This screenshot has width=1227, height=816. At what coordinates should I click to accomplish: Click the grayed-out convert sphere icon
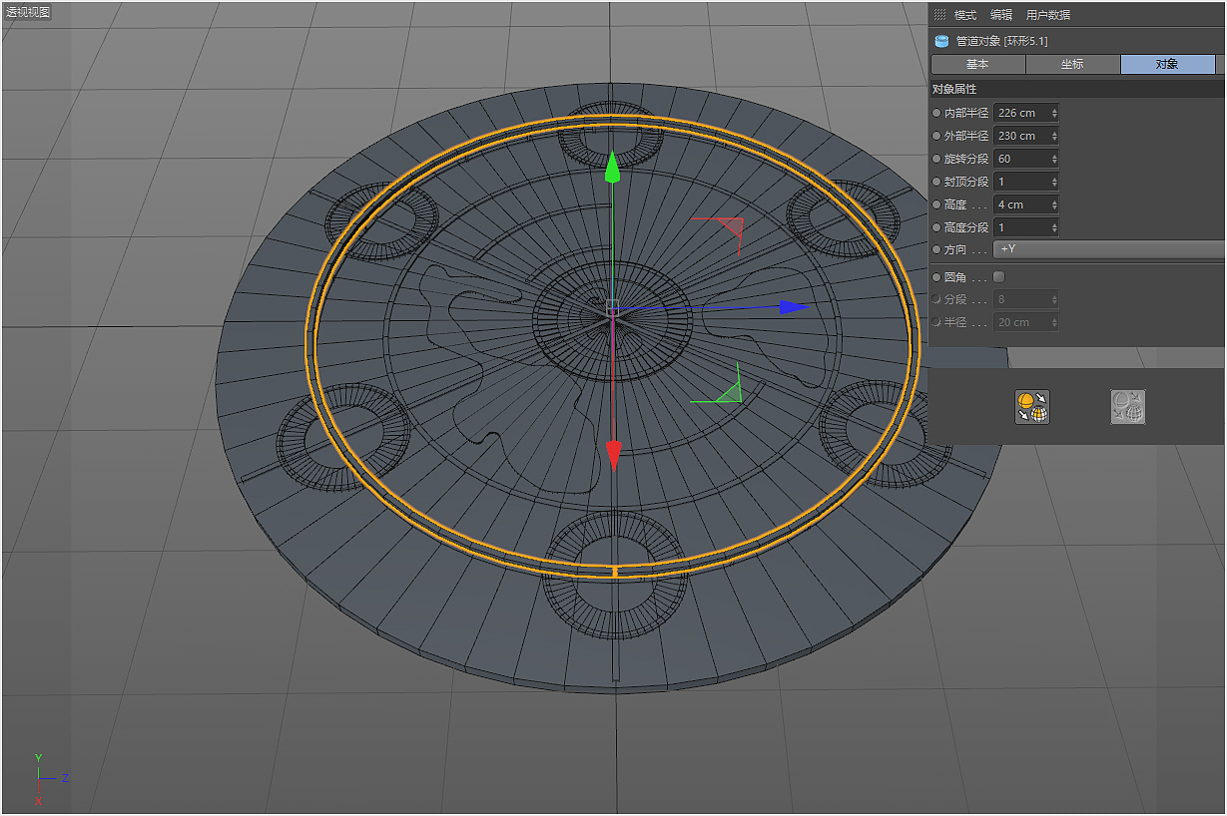click(1128, 407)
